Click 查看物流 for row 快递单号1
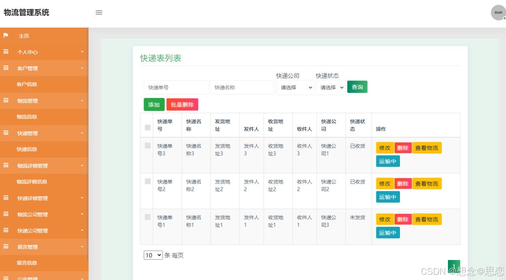 tap(427, 219)
